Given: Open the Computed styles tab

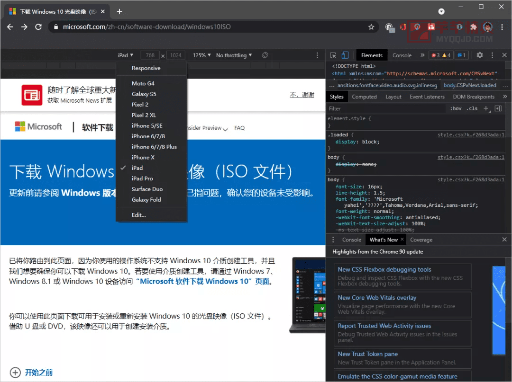Looking at the screenshot, I should click(364, 97).
